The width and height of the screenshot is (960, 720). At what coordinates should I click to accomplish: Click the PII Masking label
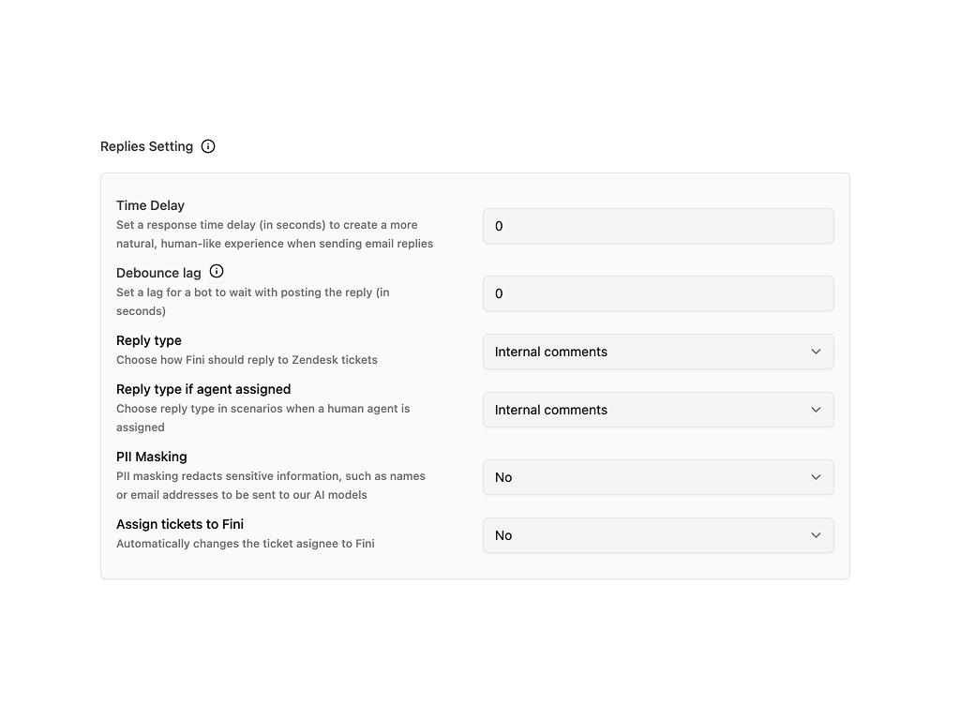click(x=152, y=457)
